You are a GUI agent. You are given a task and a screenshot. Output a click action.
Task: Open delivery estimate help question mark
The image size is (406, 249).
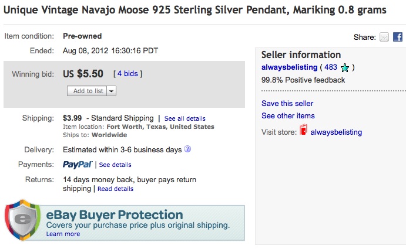[187, 149]
